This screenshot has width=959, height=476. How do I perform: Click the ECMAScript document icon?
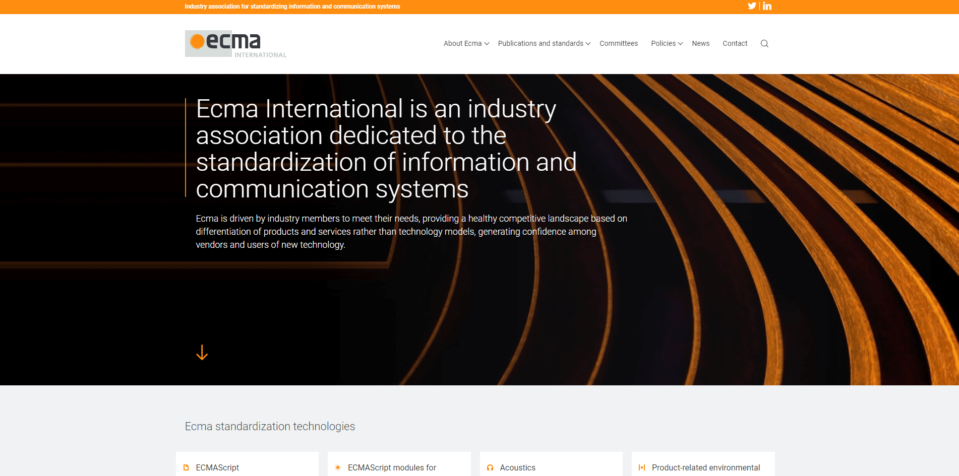coord(186,467)
